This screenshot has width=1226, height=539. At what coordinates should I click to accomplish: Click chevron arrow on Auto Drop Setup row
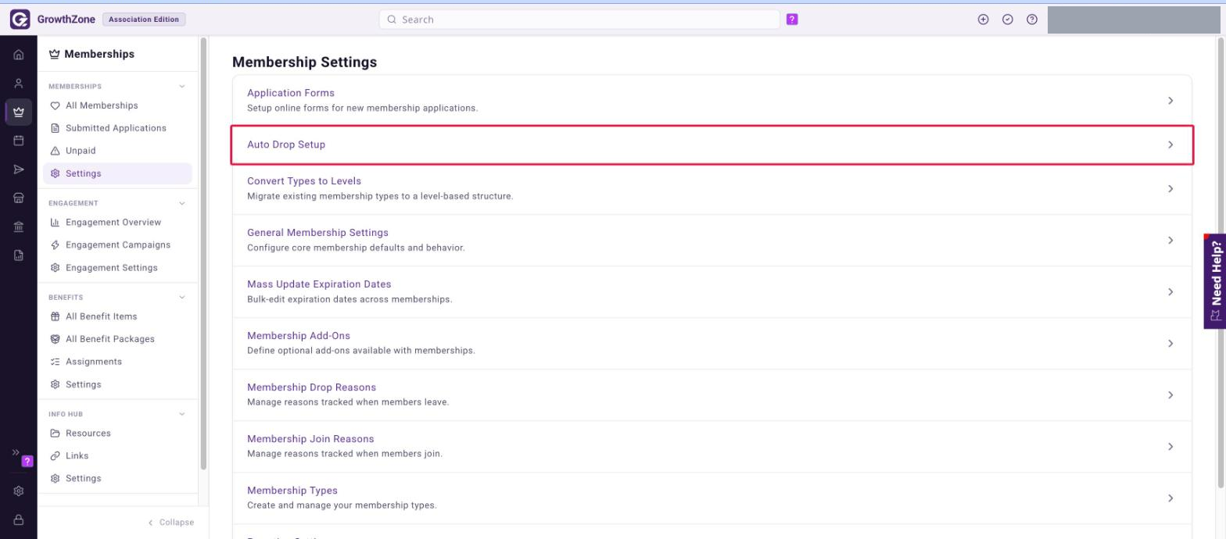pyautogui.click(x=1170, y=145)
